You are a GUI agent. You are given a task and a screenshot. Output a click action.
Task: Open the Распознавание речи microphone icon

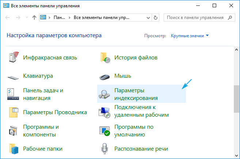(x=105, y=149)
